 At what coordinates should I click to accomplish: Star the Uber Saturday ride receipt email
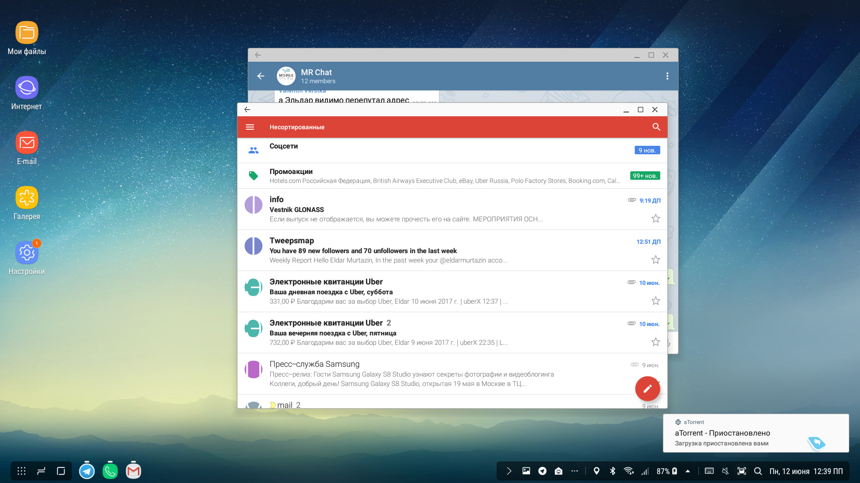(x=656, y=301)
